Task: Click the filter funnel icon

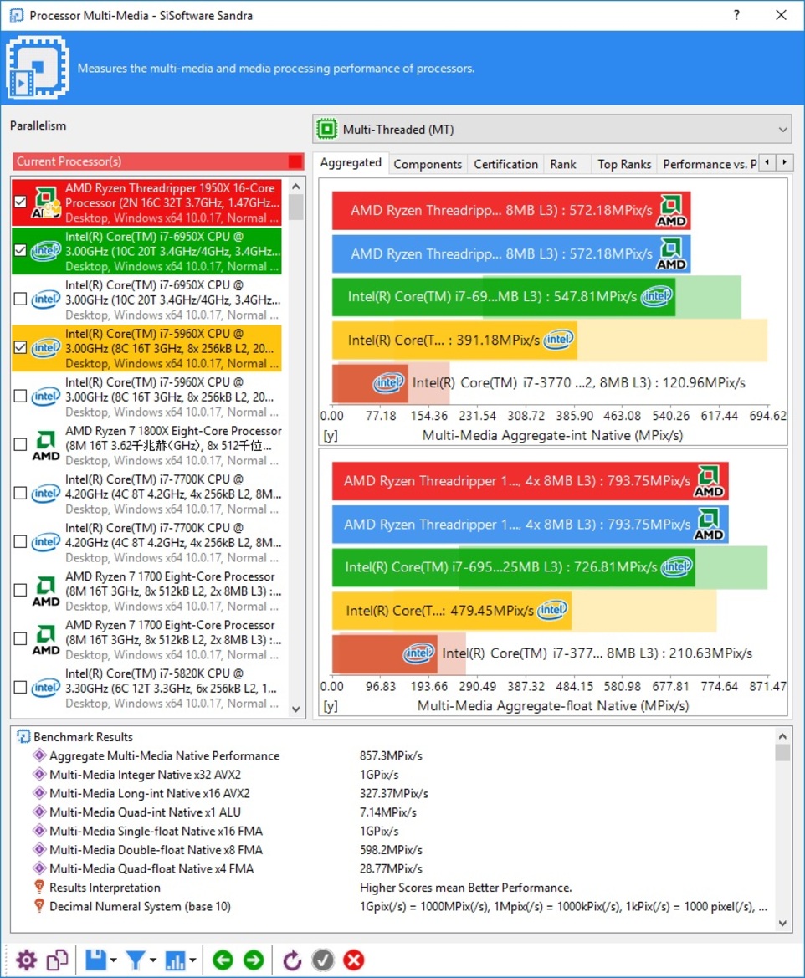Action: pos(136,960)
